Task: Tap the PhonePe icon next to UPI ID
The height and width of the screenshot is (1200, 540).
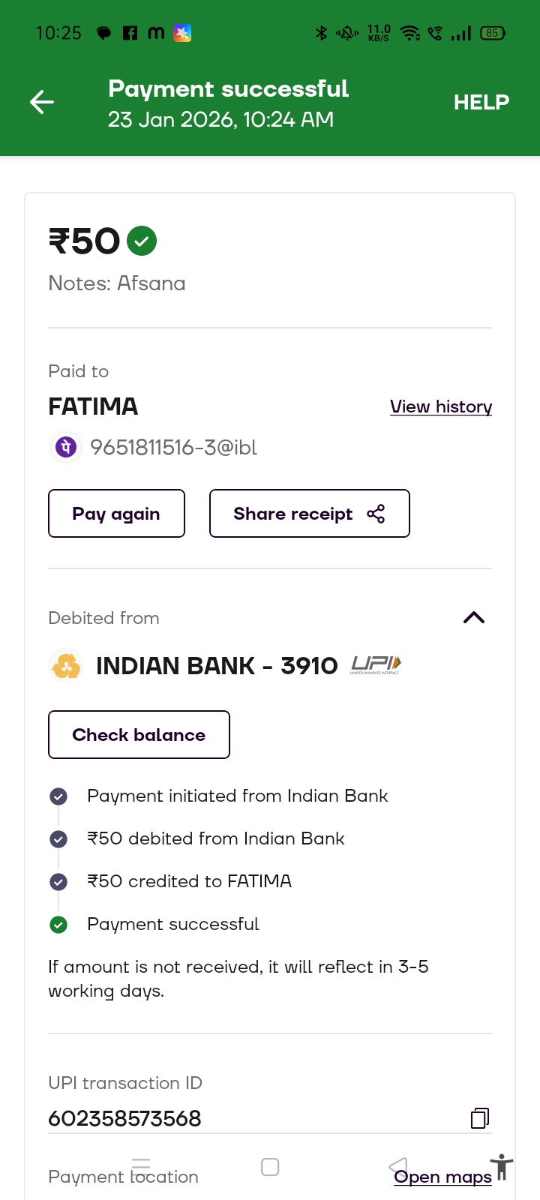Action: click(x=66, y=447)
